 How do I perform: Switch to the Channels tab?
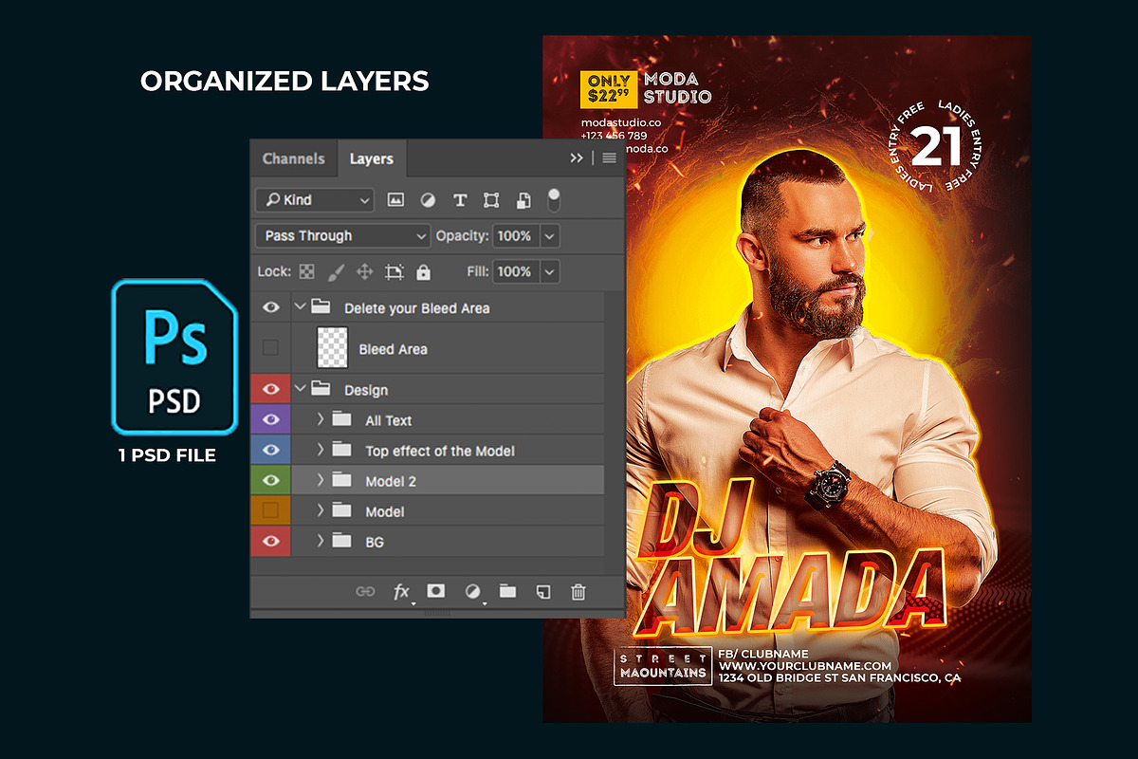[293, 158]
